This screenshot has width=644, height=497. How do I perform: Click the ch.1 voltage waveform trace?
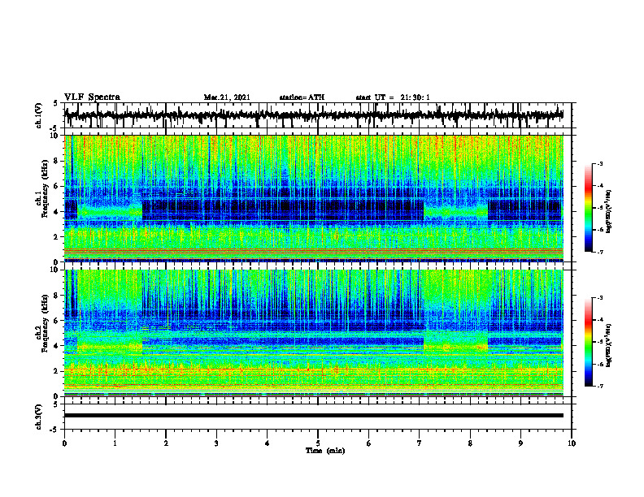(314, 115)
